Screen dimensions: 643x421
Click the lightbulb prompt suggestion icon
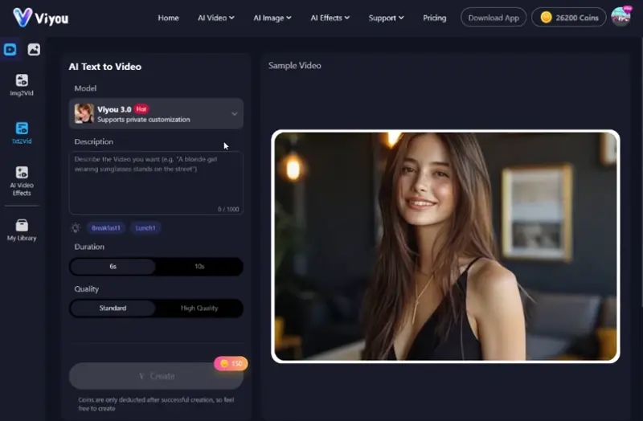pos(76,228)
